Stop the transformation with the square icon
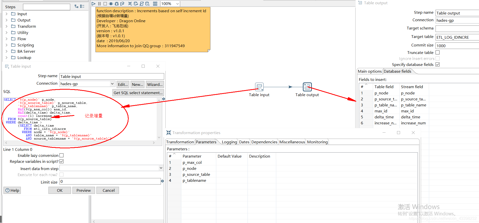 coord(105,4)
